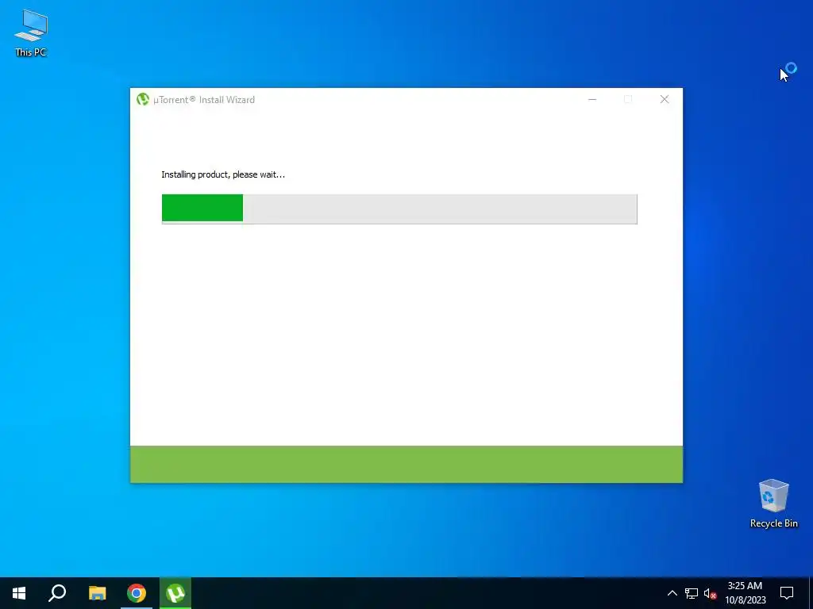Open the Windows Start menu
The image size is (813, 609).
(19, 593)
